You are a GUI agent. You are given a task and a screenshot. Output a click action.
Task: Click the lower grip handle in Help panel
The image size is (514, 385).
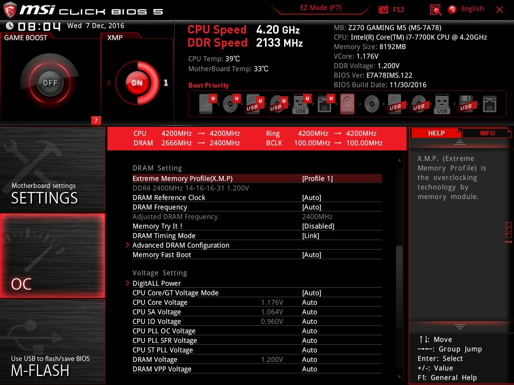(x=460, y=327)
